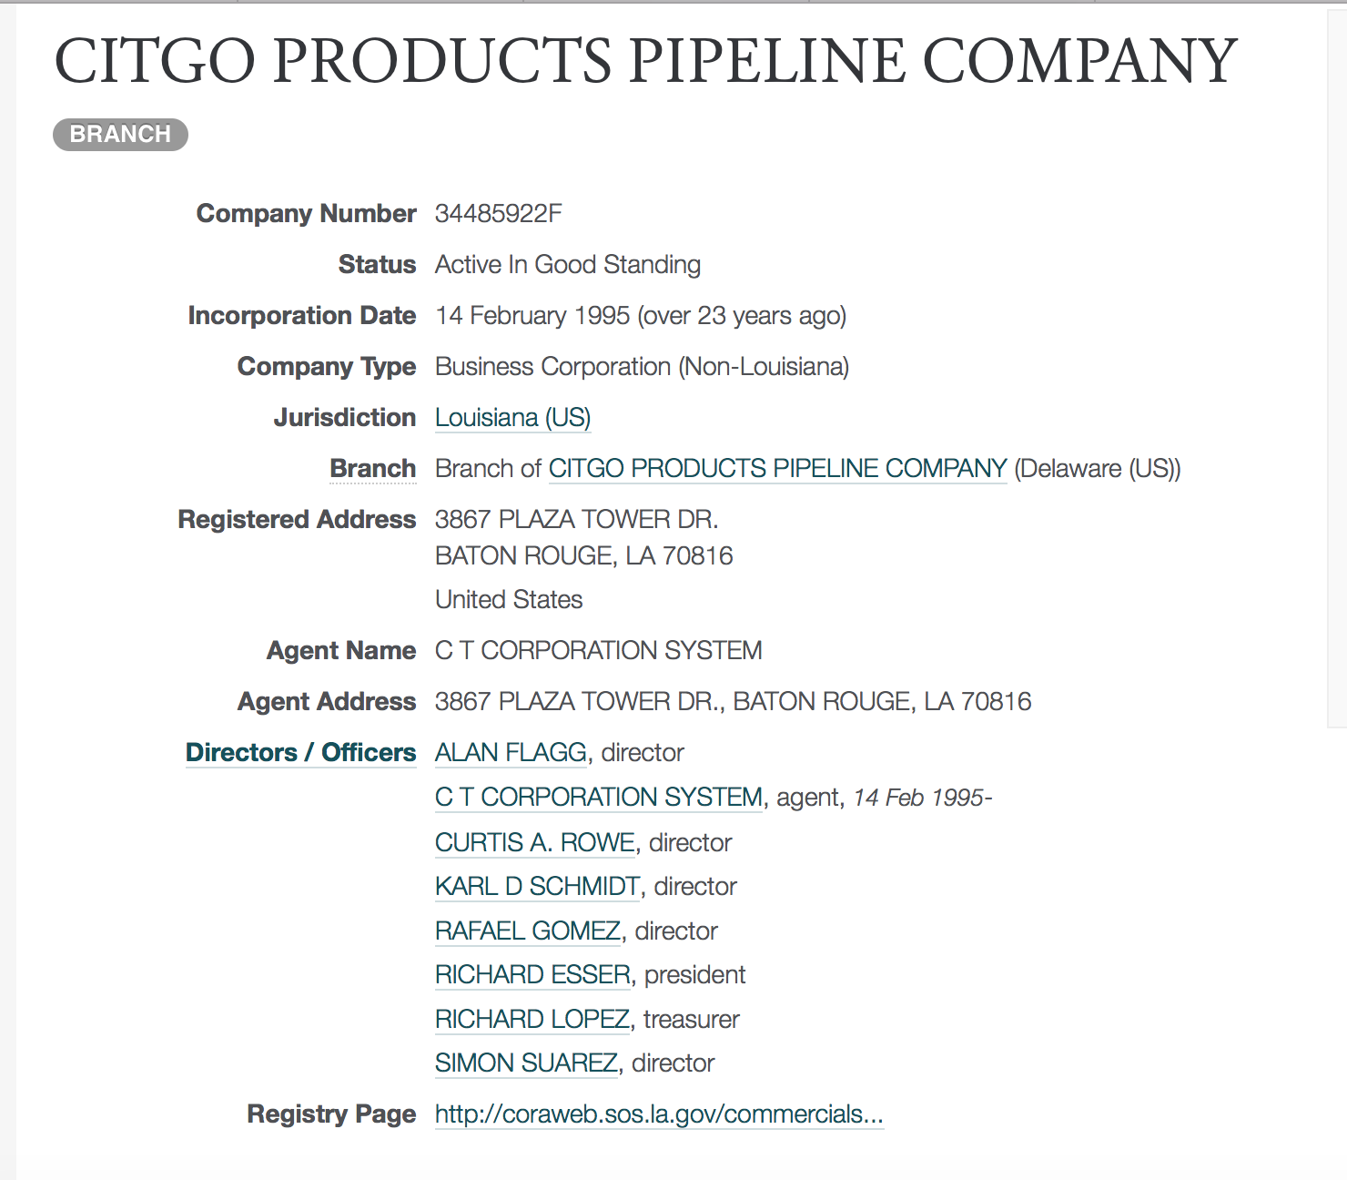Open the Karl D Schmidt link
This screenshot has width=1347, height=1180.
[x=538, y=887]
